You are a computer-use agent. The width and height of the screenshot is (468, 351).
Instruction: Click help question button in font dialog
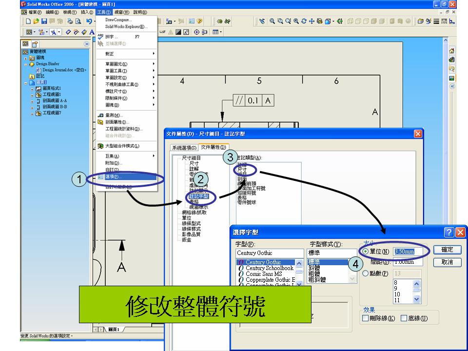pyautogui.click(x=449, y=232)
